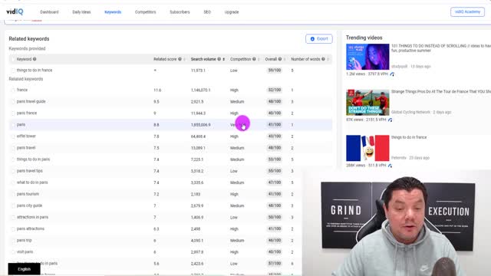Check the 'paris france' checkbox
Viewport: 491px width, 276px height.
[13, 113]
